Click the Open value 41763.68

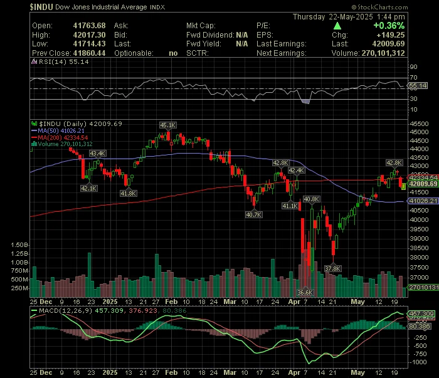pos(89,26)
